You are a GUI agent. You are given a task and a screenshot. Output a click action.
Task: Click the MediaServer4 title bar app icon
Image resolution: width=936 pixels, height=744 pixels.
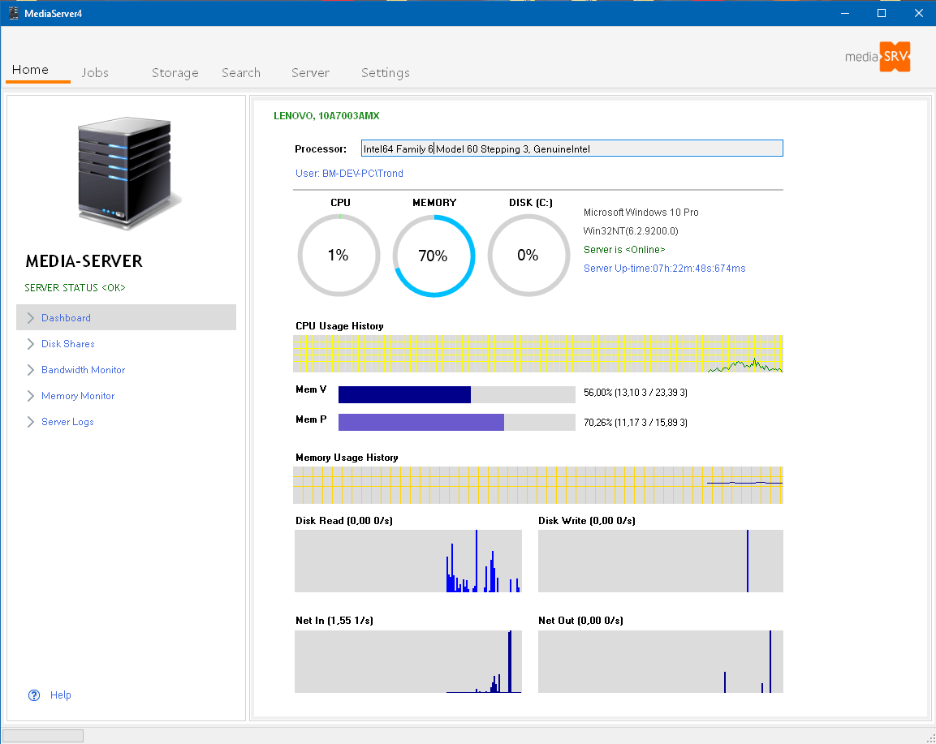pos(13,13)
